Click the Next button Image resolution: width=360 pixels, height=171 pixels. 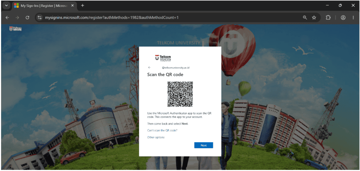coord(204,145)
